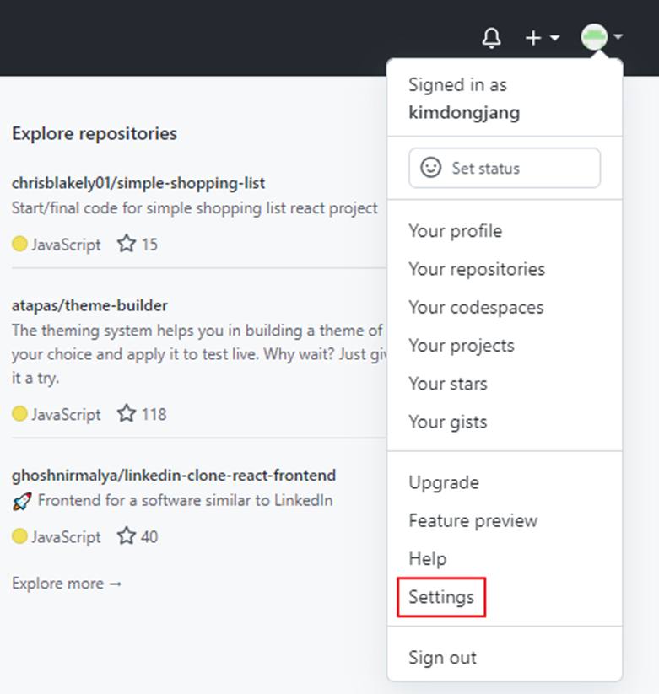
Task: Click the plus create-new icon
Action: tap(533, 38)
